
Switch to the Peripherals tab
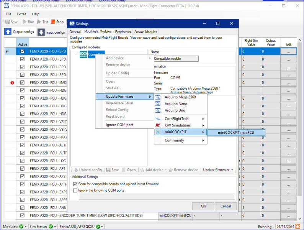pos(123,32)
